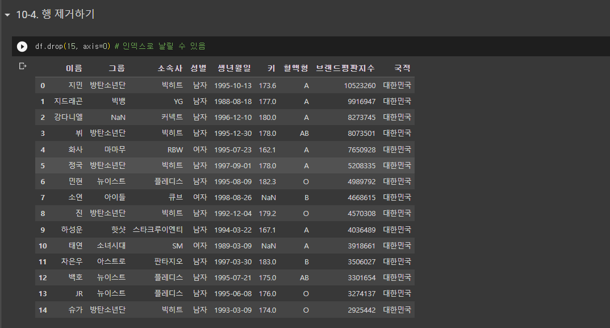Click the YG agency cell
Viewport: 610px width, 328px height.
point(178,102)
